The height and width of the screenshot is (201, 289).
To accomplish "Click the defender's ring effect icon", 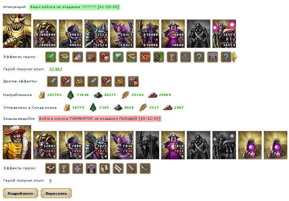I will pos(105,169).
